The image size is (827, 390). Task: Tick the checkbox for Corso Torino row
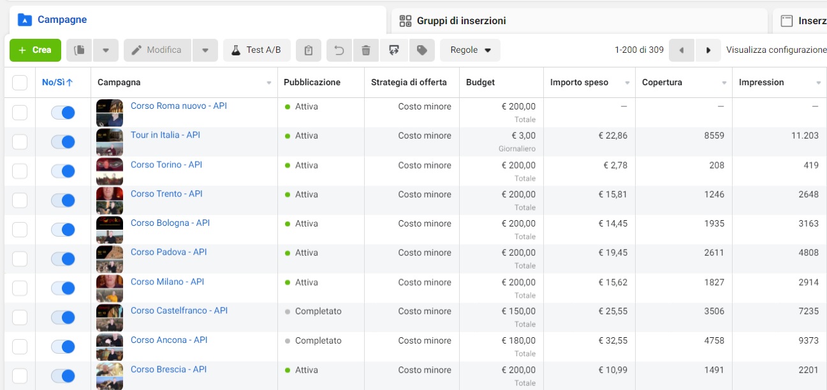coord(20,171)
